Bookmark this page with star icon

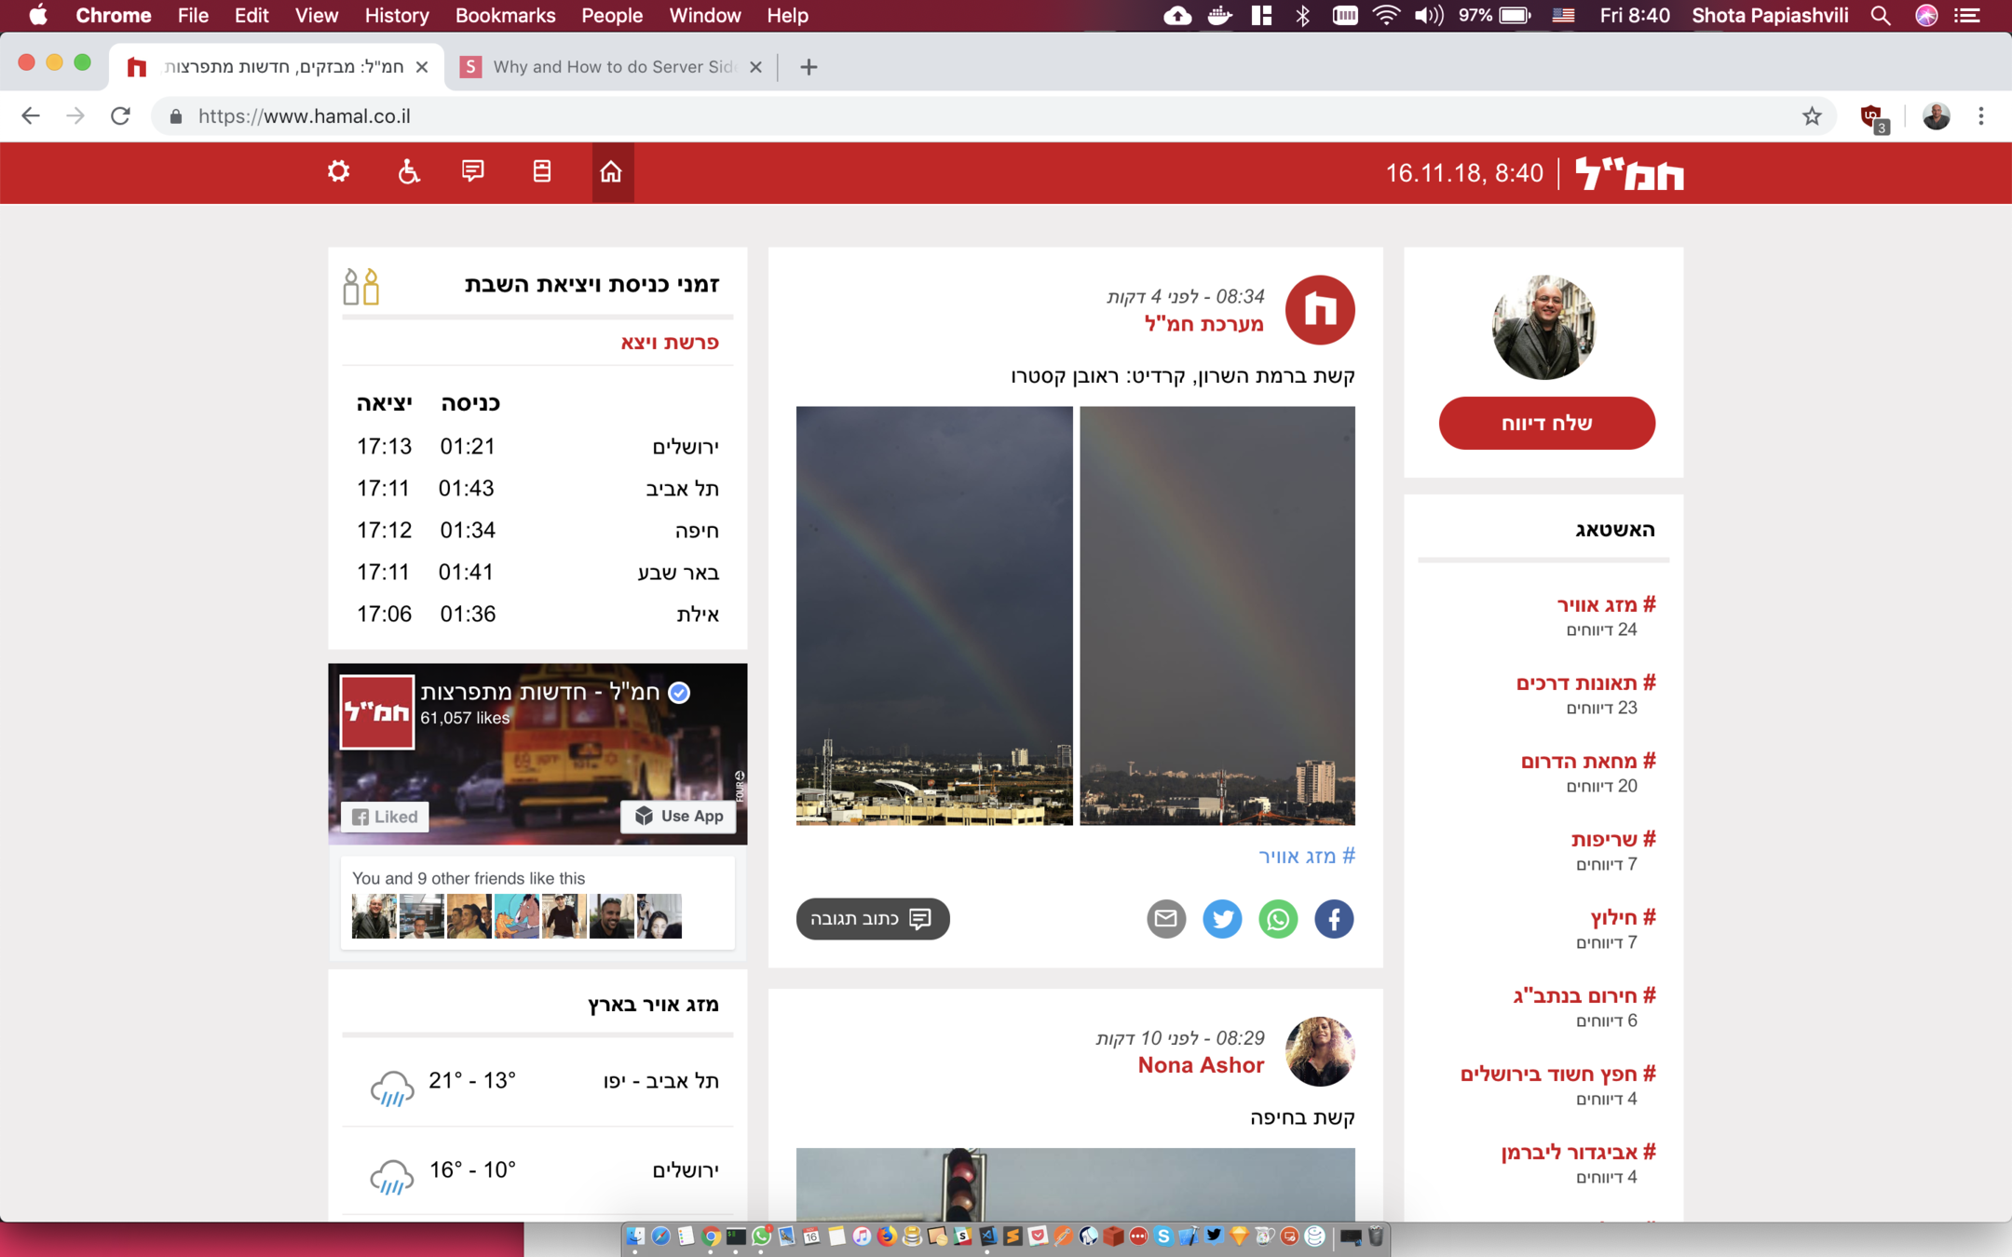[1811, 116]
